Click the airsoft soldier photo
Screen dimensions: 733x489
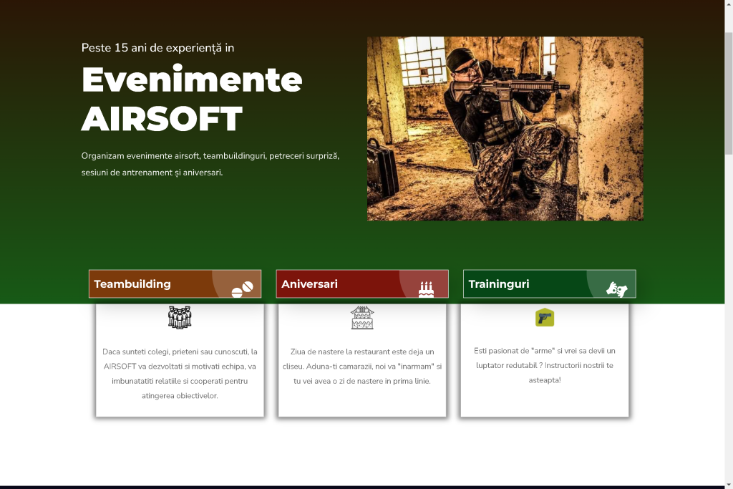pos(505,129)
